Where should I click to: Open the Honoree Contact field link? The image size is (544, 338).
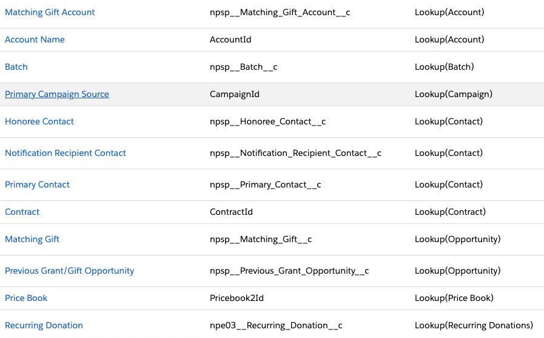39,121
